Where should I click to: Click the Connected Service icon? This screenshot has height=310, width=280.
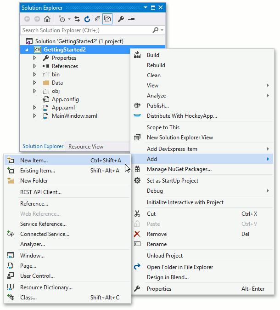click(11, 234)
